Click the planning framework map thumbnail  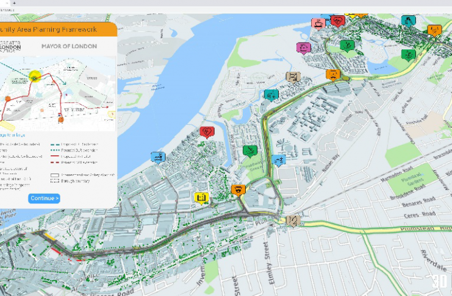[57, 93]
